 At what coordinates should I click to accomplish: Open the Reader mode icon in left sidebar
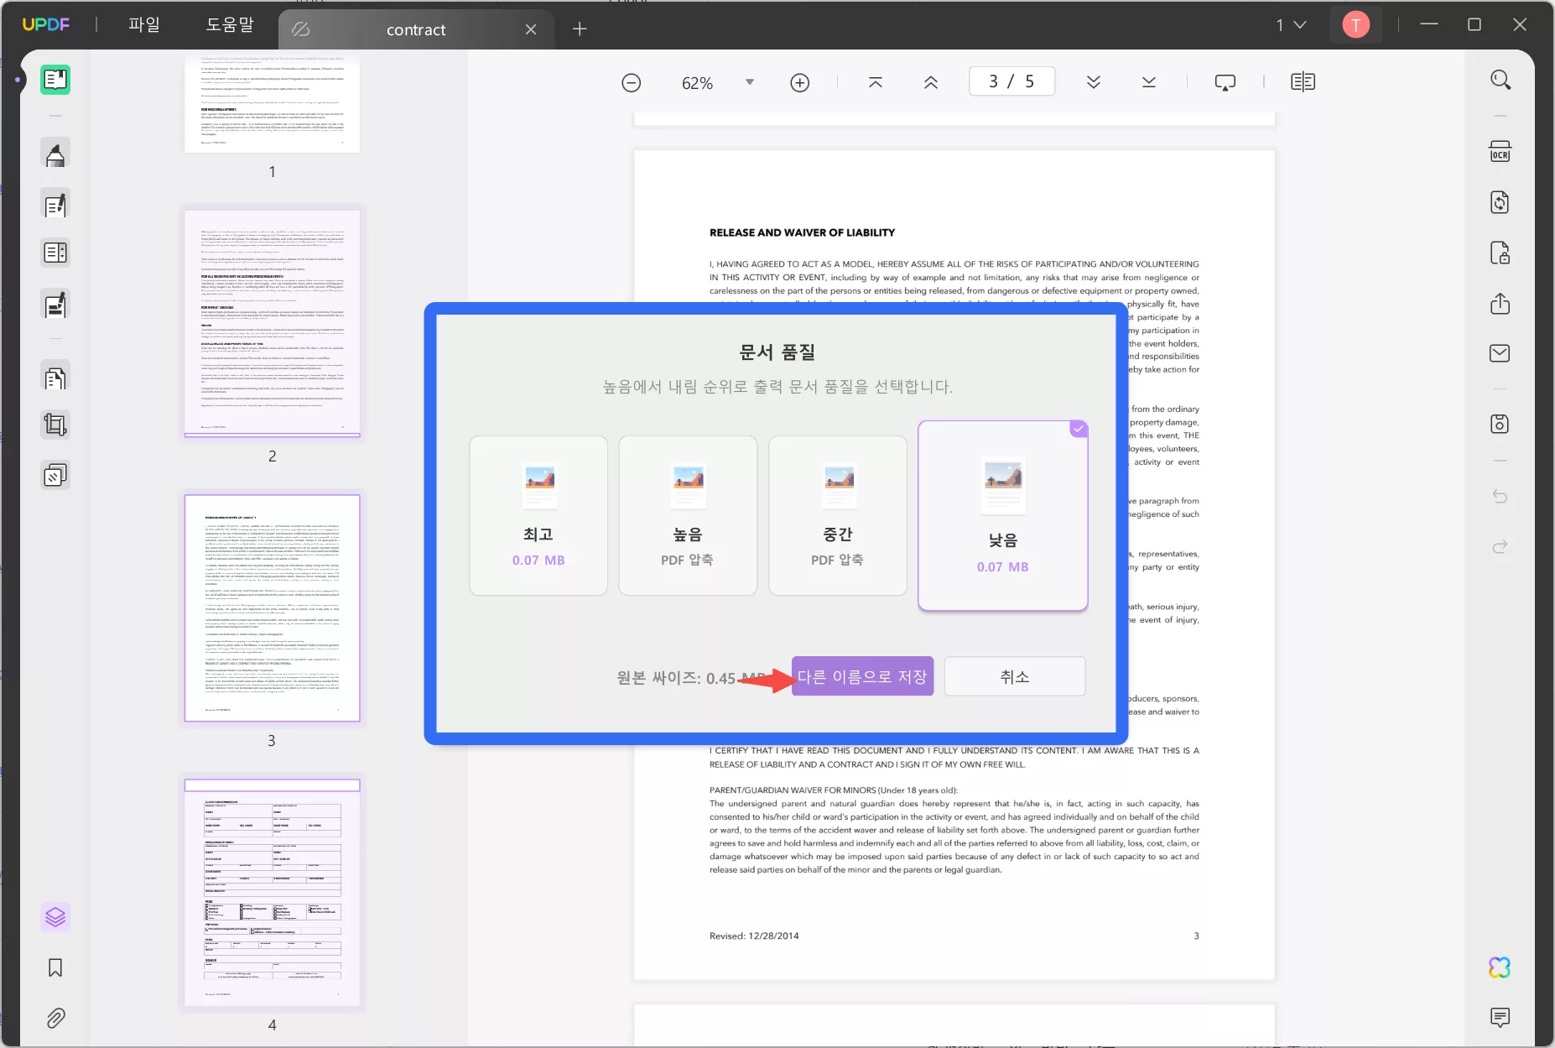point(55,80)
